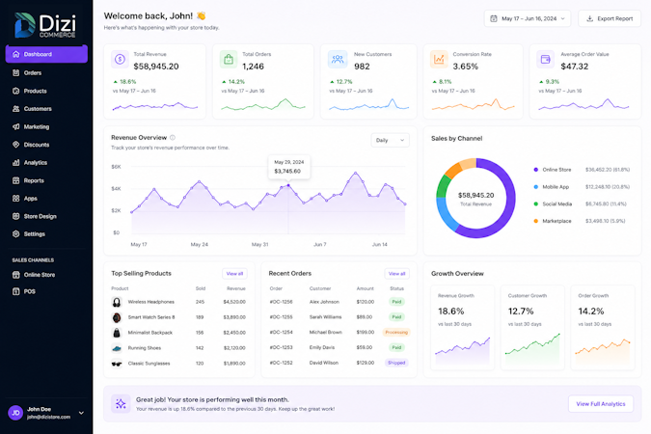Click the Total Revenue dollar icon
This screenshot has width=651, height=434.
tap(120, 60)
